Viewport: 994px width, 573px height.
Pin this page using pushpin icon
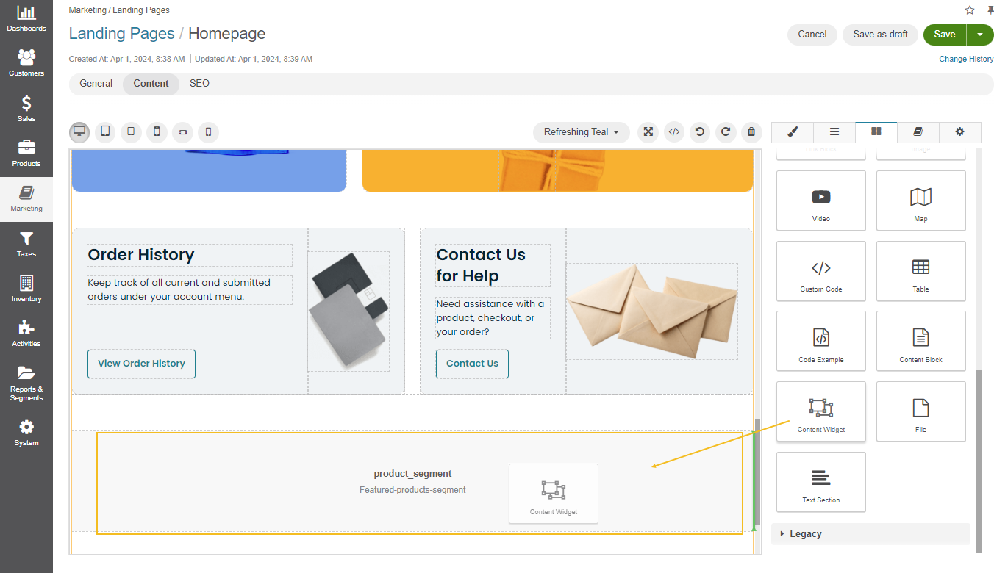pos(990,10)
